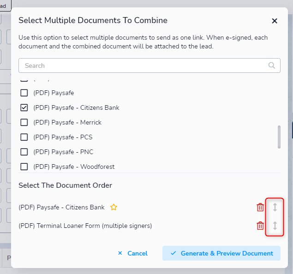Screen dimensions: 293x274
Task: Click the (PDF) Paysafe - Merrick label
Action: pos(67,122)
